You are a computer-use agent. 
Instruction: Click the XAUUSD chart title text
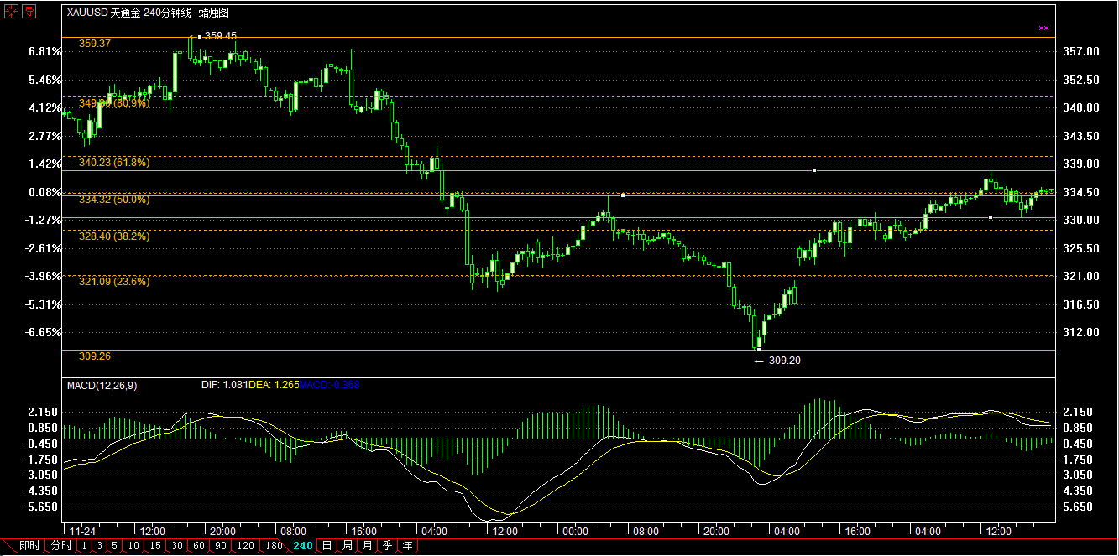pyautogui.click(x=148, y=13)
